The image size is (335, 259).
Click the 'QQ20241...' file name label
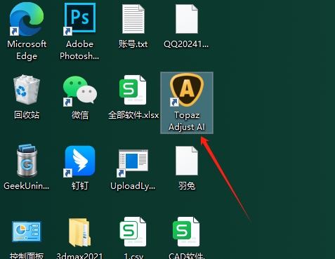tap(186, 44)
